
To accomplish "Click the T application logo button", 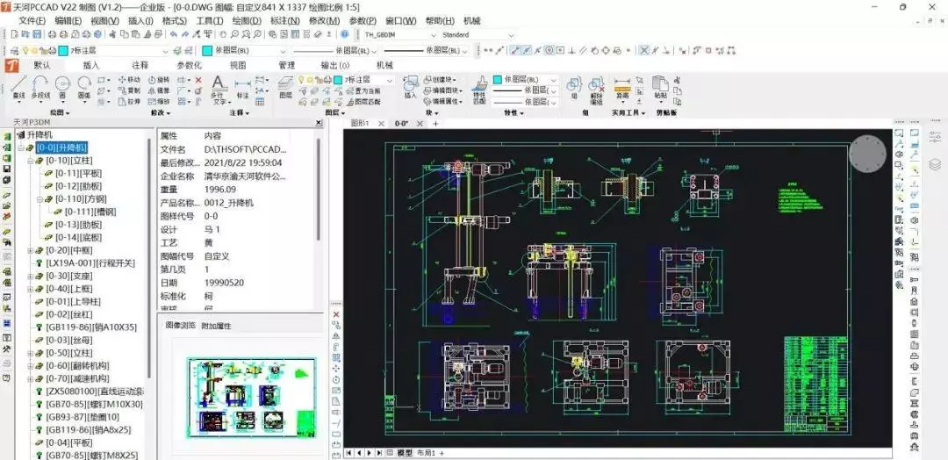I will click(12, 65).
